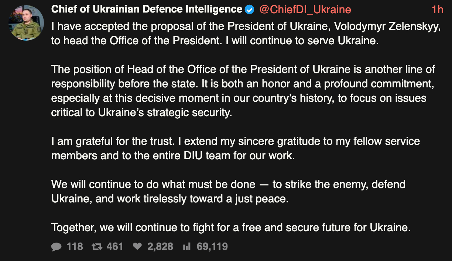Image resolution: width=452 pixels, height=261 pixels.
Task: Click the retweet arrows icon
Action: (x=97, y=247)
